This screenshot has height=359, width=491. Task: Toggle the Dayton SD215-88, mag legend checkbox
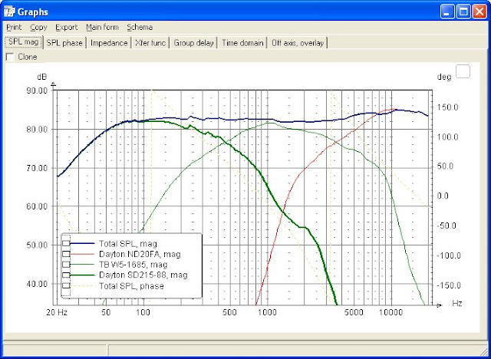(x=67, y=274)
